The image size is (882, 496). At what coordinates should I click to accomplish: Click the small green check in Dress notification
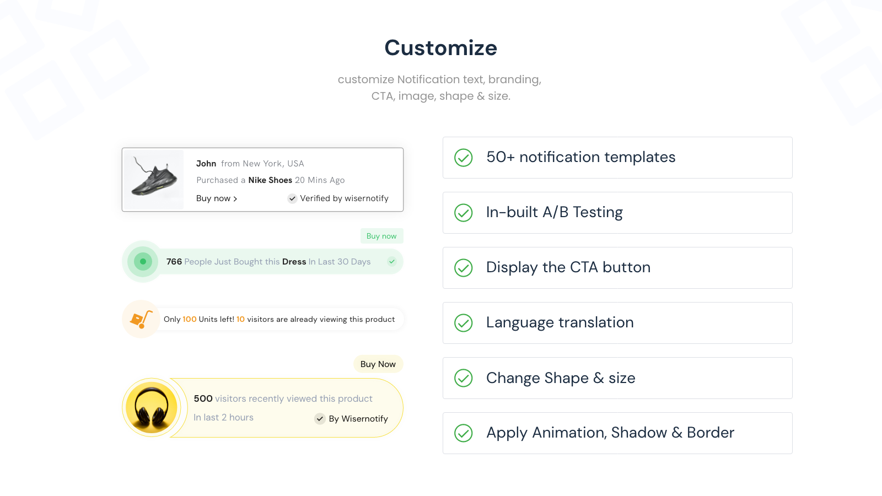[391, 262]
